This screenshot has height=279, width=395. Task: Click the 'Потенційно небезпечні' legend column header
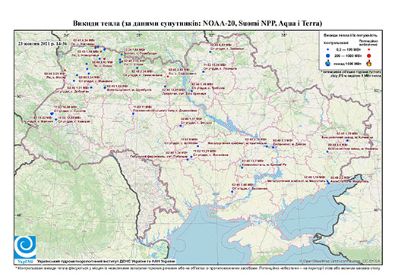point(368,42)
